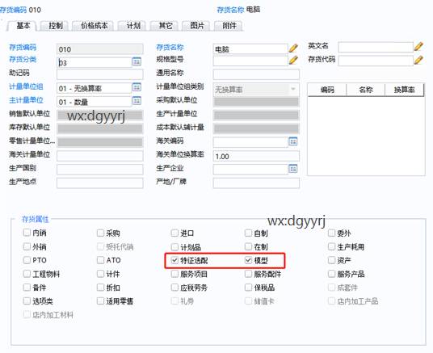Expand the 计量单位组类别 dropdown
This screenshot has height=353, width=433.
[x=293, y=89]
